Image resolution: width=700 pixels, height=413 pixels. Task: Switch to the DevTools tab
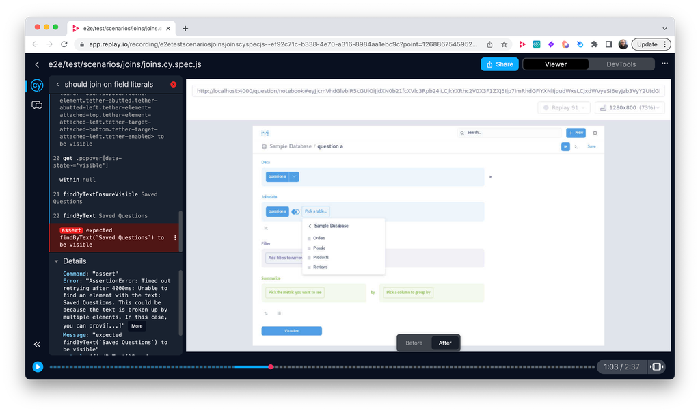pyautogui.click(x=621, y=64)
